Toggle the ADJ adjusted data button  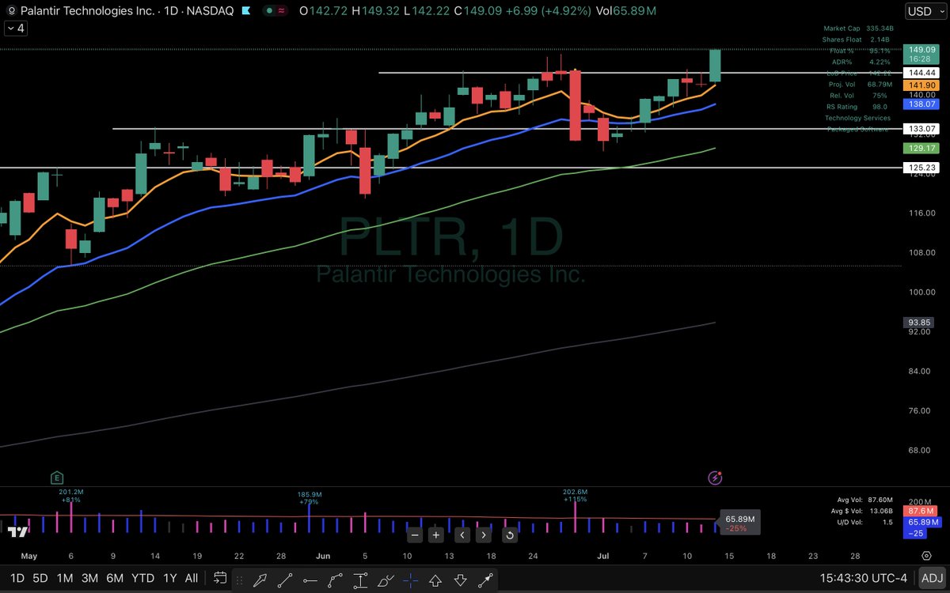click(x=932, y=579)
